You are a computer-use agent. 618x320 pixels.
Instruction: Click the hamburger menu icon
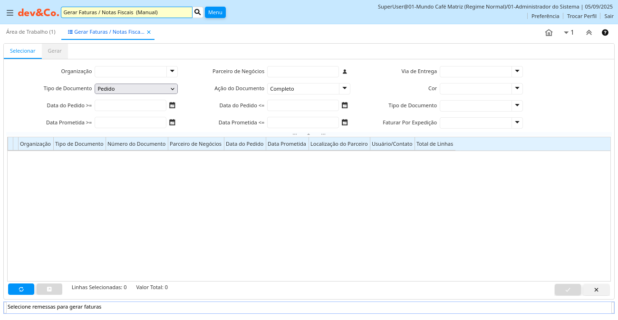[x=10, y=13]
